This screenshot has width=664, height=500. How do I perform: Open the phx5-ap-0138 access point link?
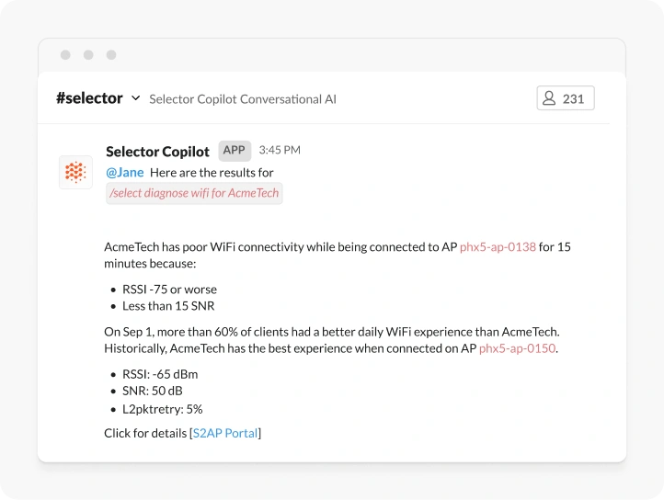[x=498, y=247]
